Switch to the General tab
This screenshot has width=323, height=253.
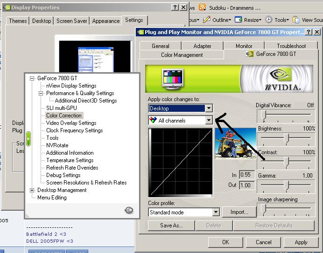click(x=161, y=46)
